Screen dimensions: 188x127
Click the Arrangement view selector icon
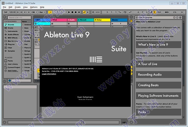pyautogui.click(x=131, y=17)
